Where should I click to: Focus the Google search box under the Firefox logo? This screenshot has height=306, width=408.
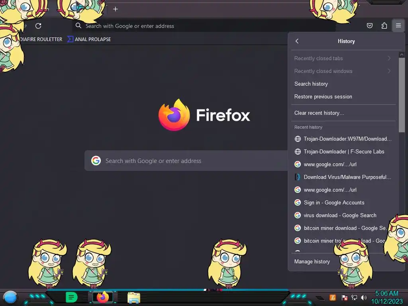186,161
